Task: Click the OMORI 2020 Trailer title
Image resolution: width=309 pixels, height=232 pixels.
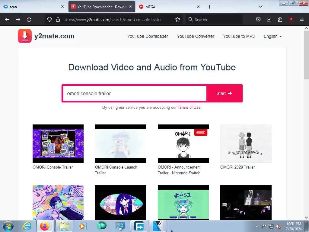Action: click(237, 167)
